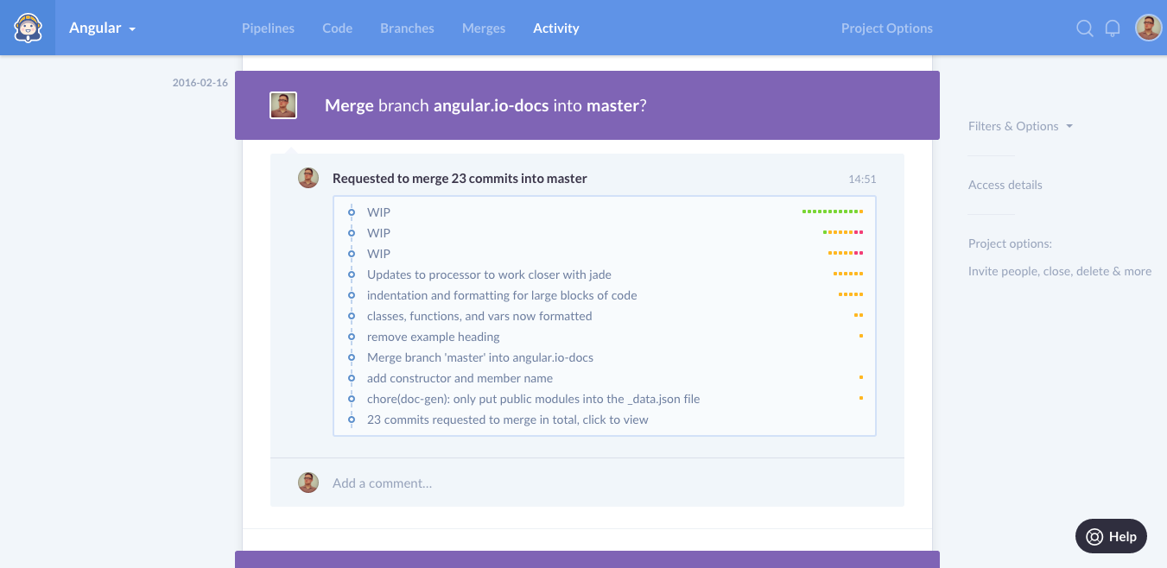The height and width of the screenshot is (568, 1167).
Task: Go to the Pipelines tab
Action: (x=268, y=28)
